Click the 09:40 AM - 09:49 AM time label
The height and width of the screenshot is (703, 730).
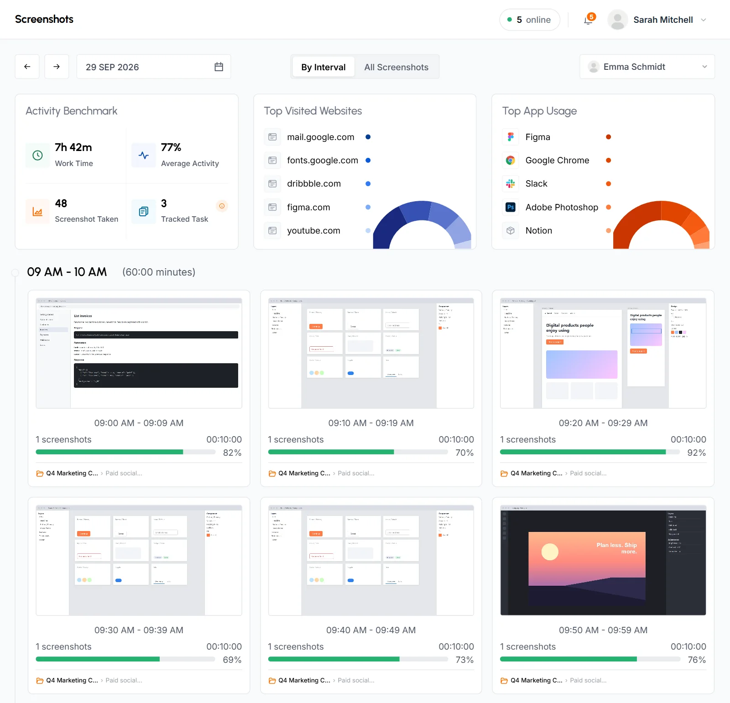click(371, 630)
